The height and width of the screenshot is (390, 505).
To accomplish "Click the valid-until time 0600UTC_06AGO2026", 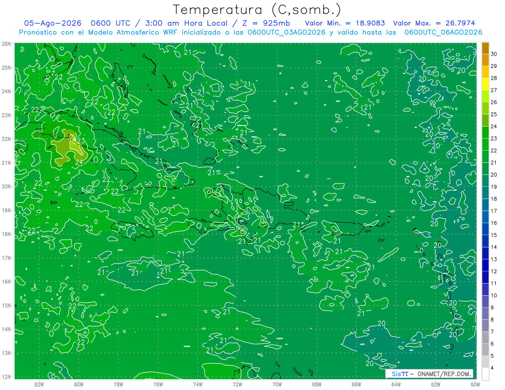I will 443,32.
